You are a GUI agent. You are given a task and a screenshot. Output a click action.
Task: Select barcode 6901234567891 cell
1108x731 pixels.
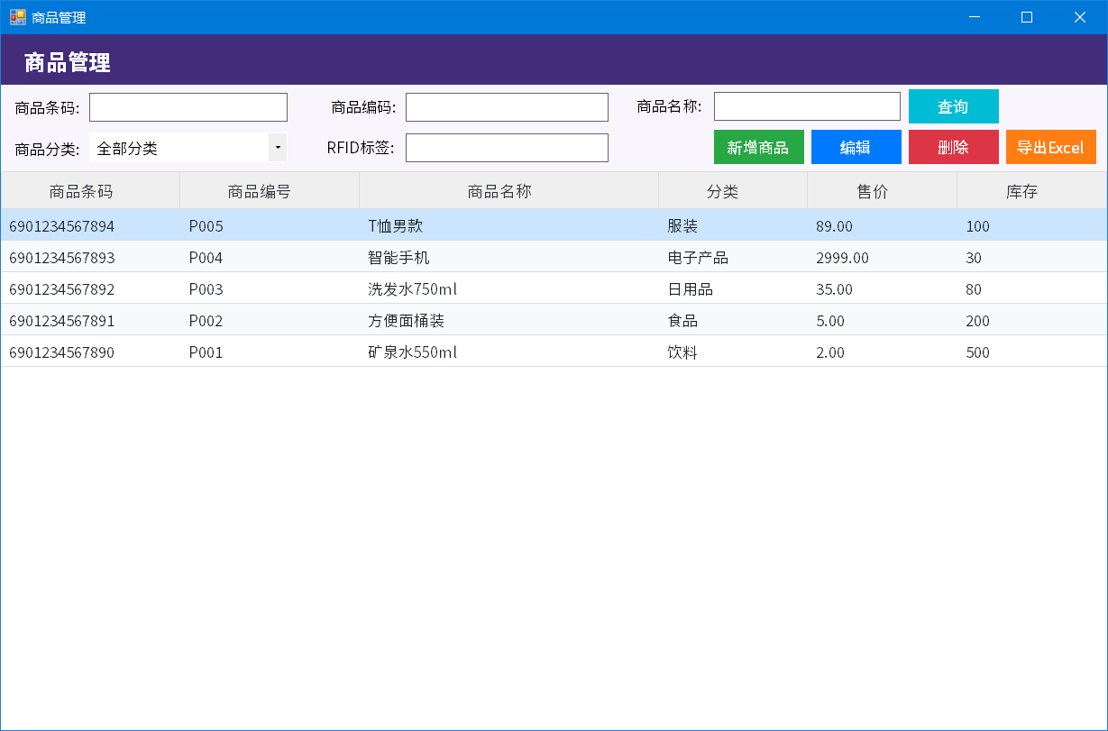(90, 320)
